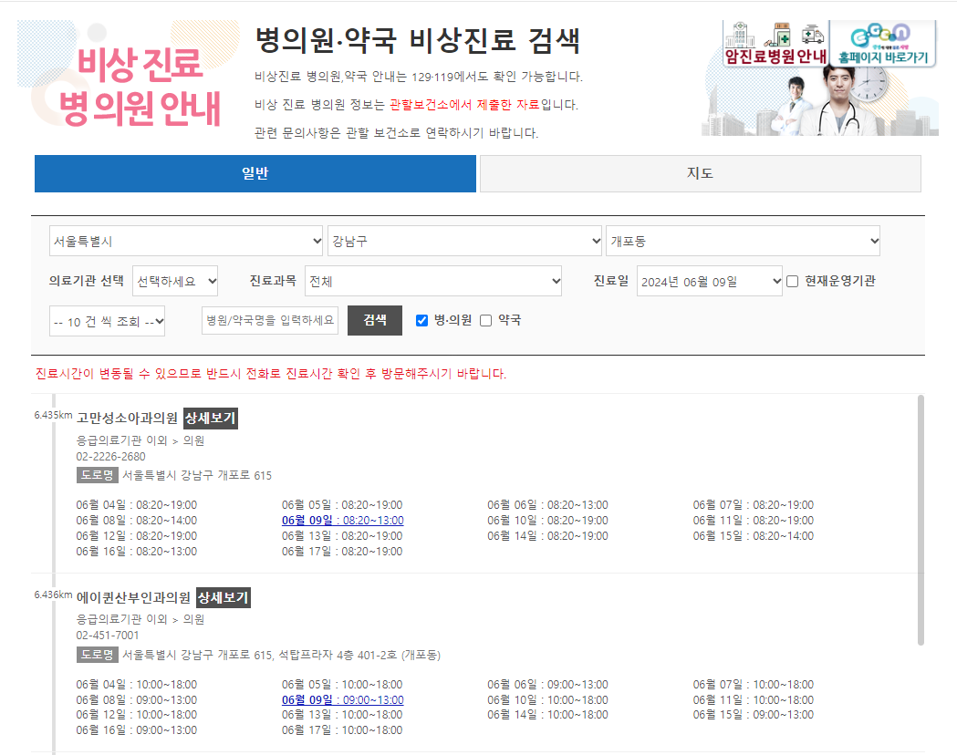
Task: Select the medicine bottle icon in the top banner
Action: tap(782, 35)
